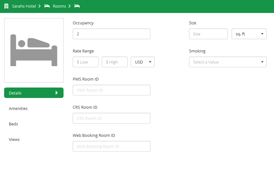Click the Size label
Image resolution: width=274 pixels, height=170 pixels.
(192, 23)
